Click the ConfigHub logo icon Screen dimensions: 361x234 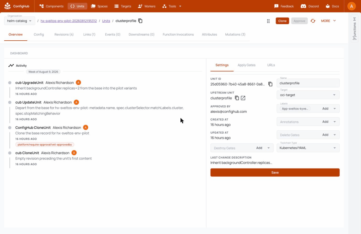pos(8,6)
